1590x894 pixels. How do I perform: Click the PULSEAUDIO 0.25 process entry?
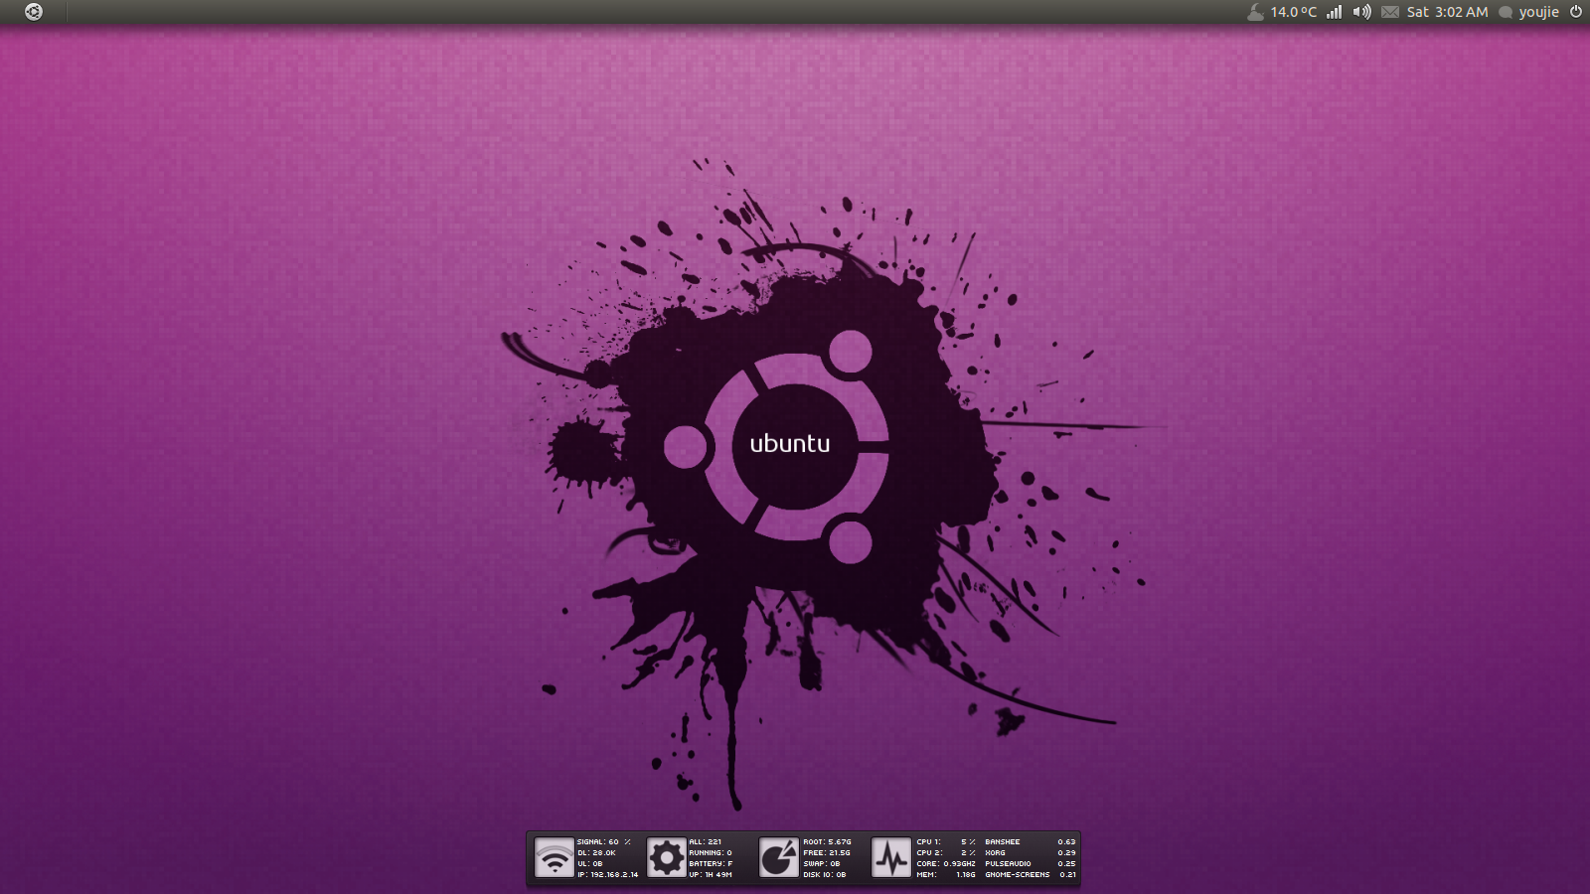pos(1031,863)
